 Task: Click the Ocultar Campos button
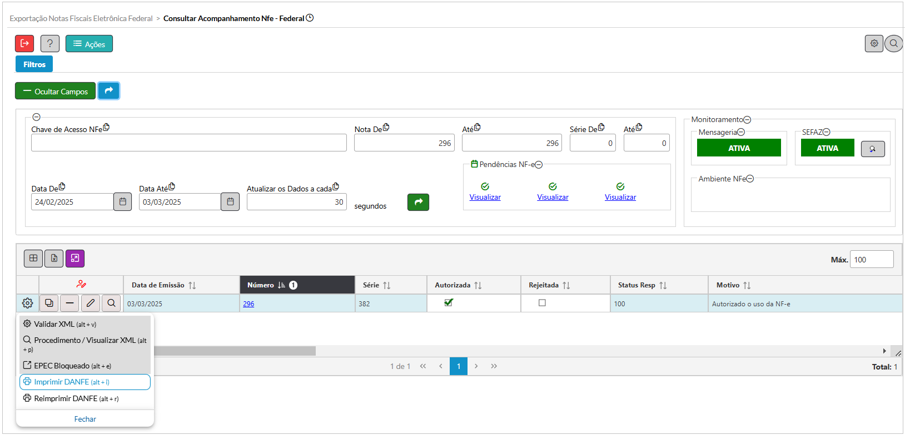(x=56, y=91)
